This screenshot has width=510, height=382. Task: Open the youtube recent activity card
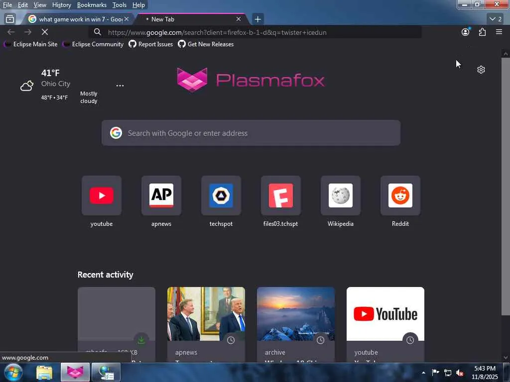click(385, 324)
